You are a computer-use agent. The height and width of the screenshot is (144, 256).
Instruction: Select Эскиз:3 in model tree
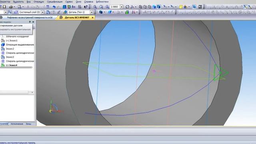click(x=10, y=57)
